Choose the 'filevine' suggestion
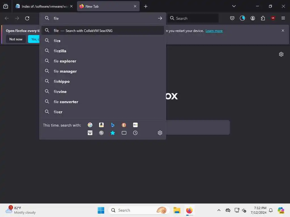 click(x=103, y=92)
